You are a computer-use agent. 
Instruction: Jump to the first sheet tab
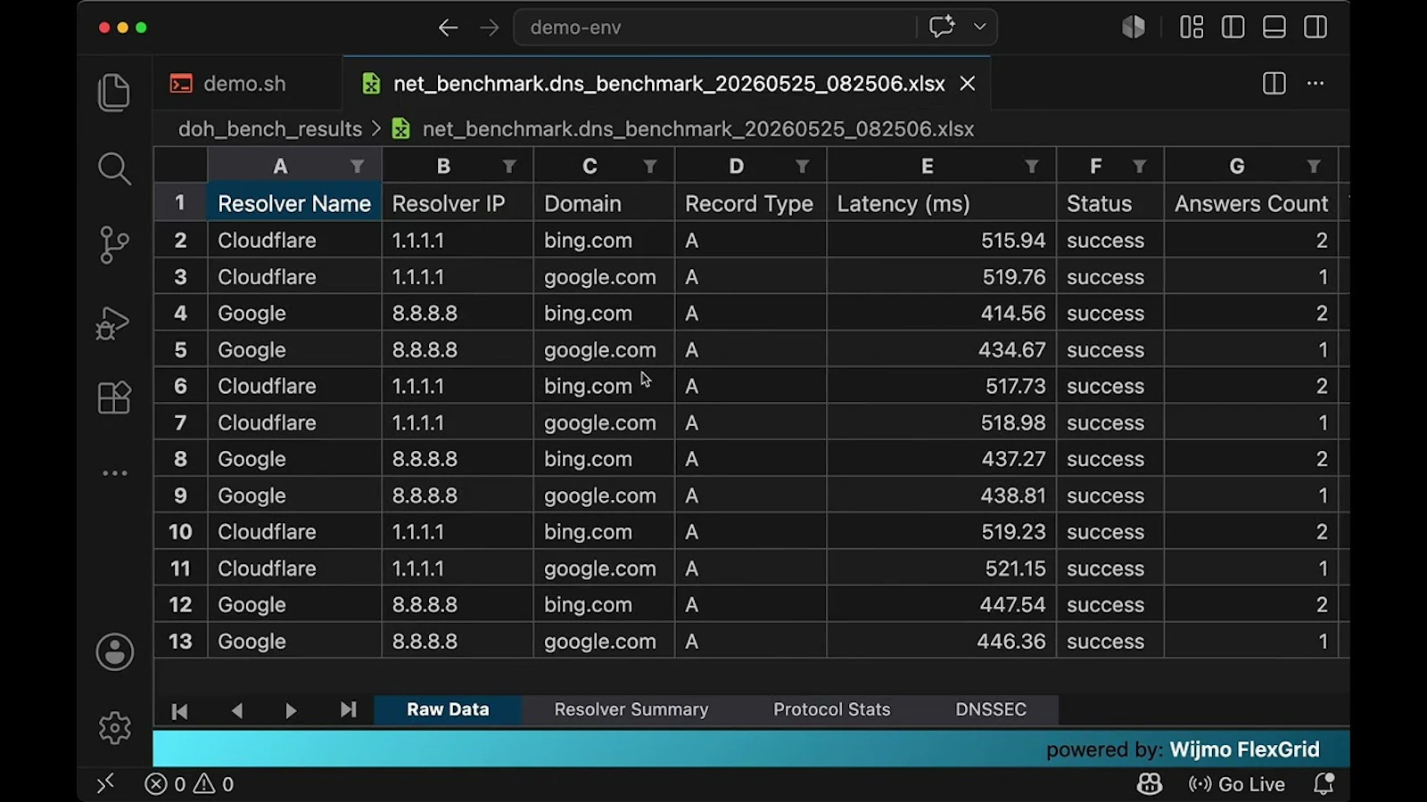(179, 710)
